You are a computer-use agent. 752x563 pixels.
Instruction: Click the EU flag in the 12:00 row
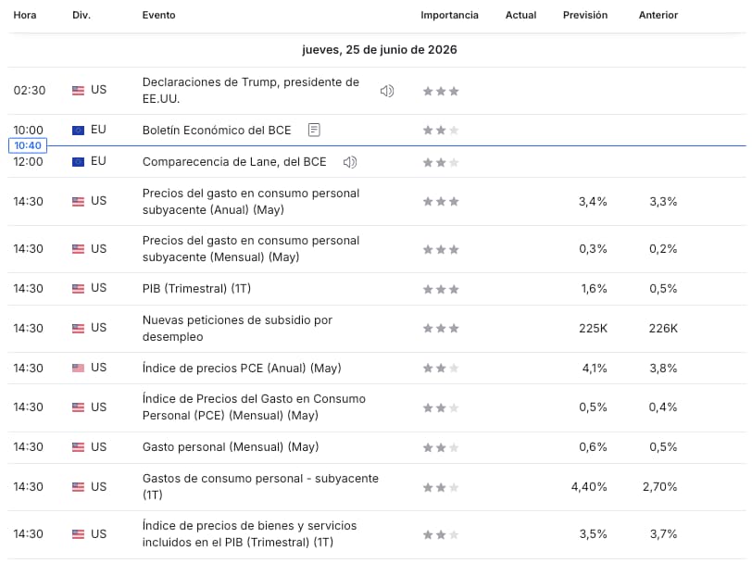point(78,162)
